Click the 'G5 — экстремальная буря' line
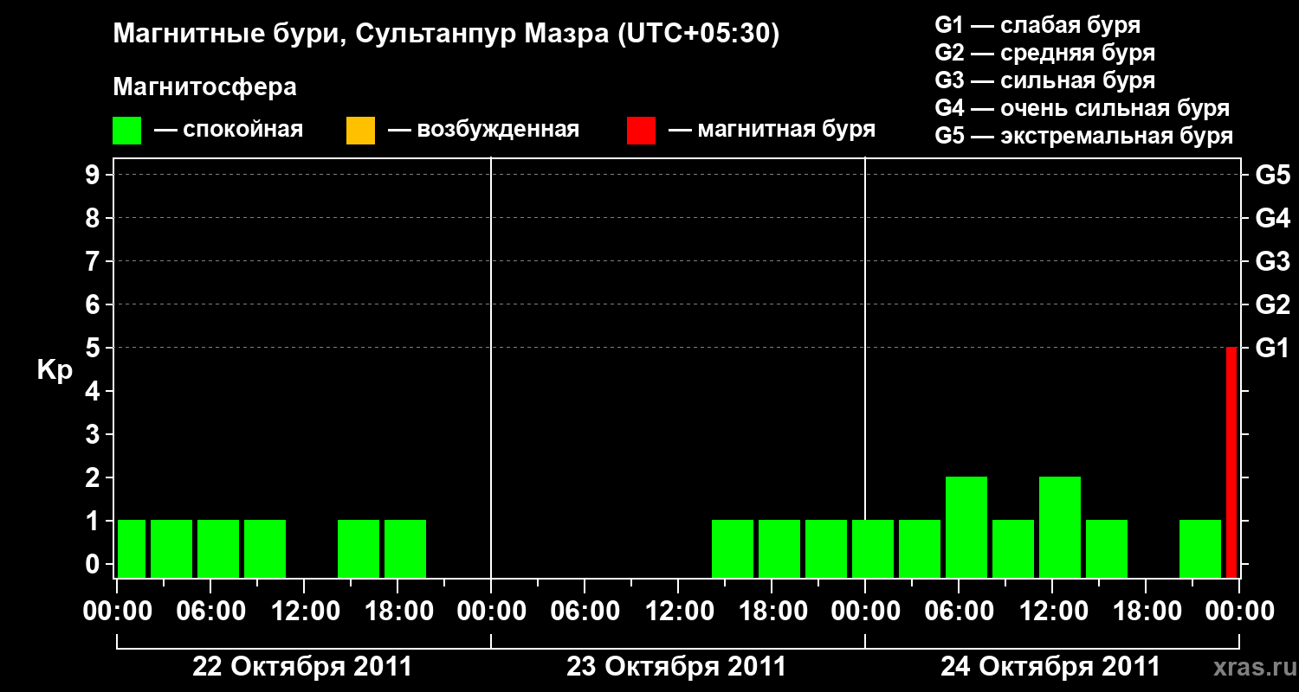The width and height of the screenshot is (1299, 692). click(1083, 137)
